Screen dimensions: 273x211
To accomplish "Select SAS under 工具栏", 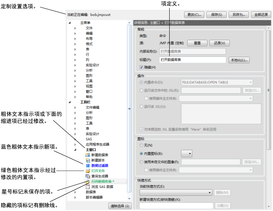I will 89,139.
